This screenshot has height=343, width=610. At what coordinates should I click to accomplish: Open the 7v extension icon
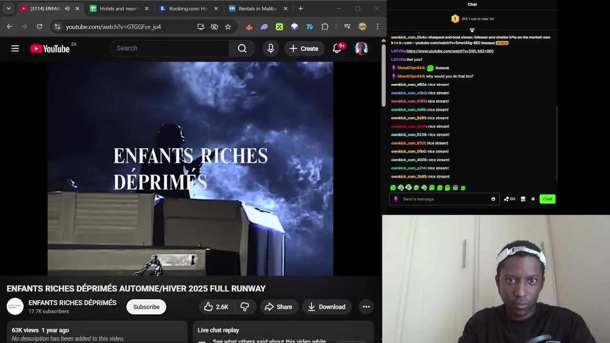310,27
